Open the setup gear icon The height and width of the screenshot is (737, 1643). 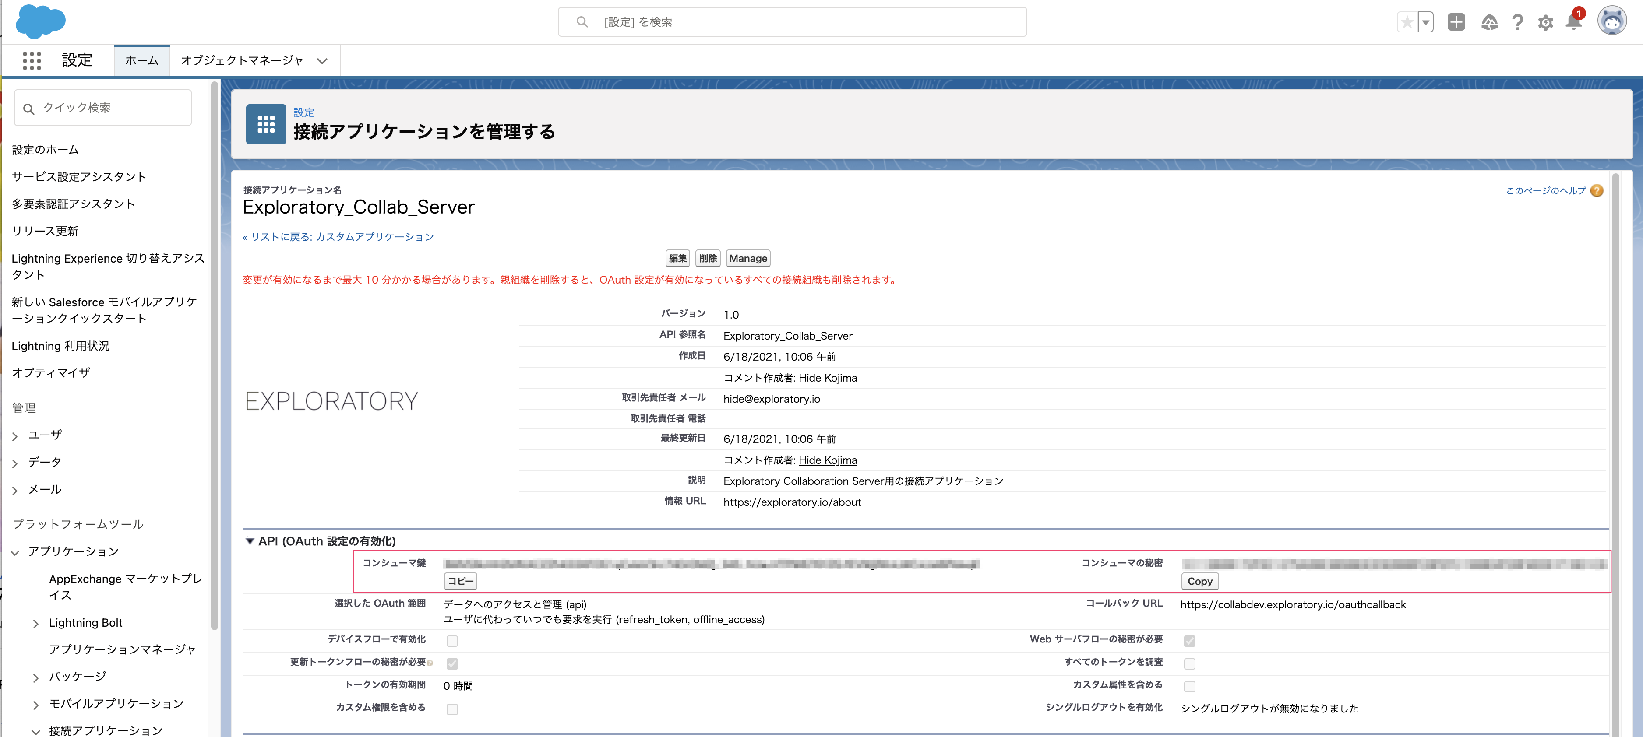pos(1545,23)
